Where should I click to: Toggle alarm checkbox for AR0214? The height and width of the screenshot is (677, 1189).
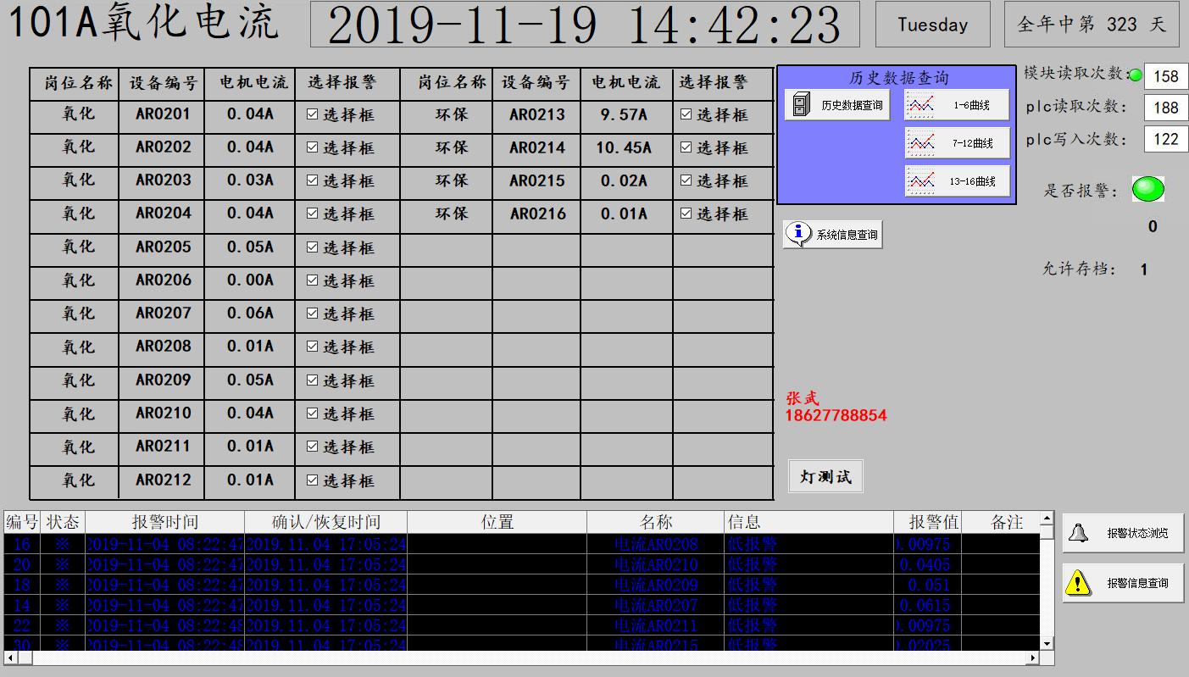[686, 147]
